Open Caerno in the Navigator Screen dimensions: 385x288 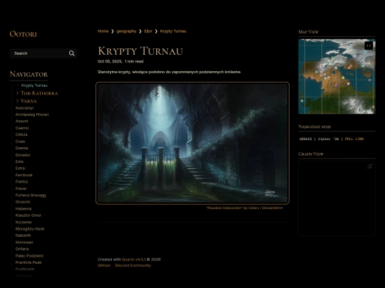[x=22, y=128]
